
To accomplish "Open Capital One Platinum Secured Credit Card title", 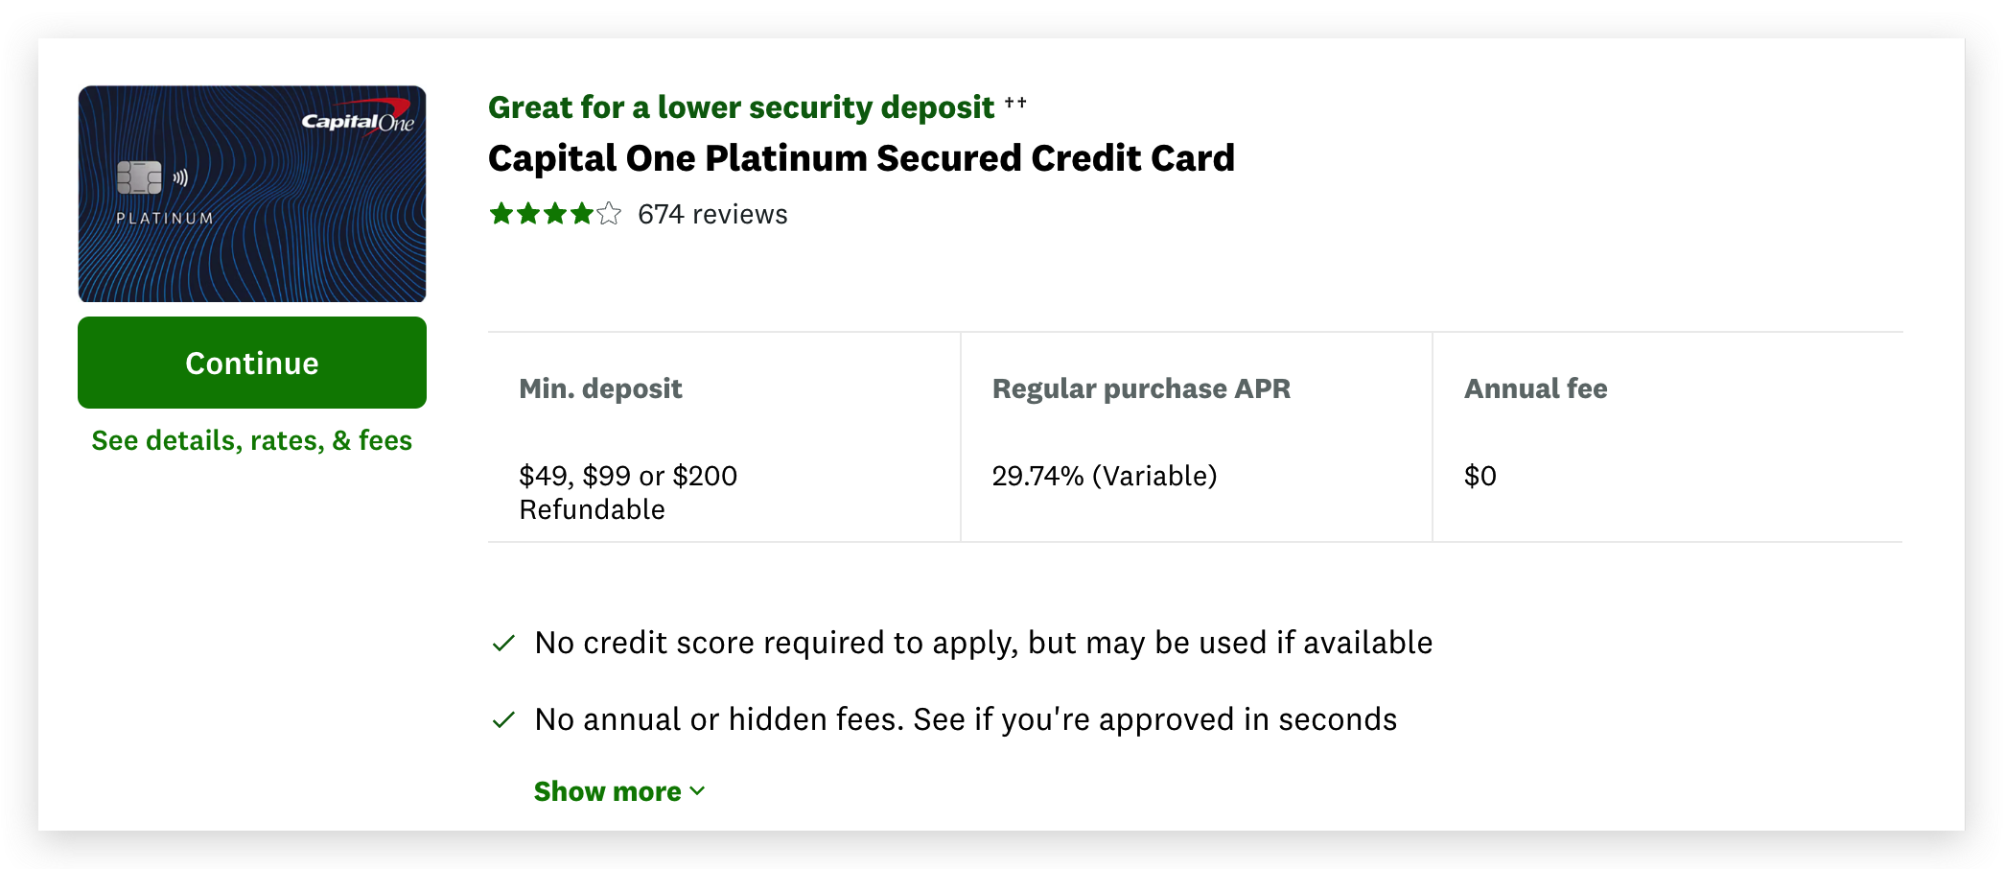I will point(861,158).
